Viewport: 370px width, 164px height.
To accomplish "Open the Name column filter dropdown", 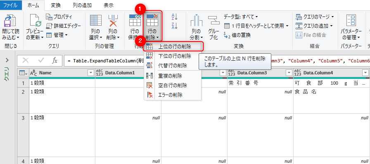I will click(x=91, y=73).
